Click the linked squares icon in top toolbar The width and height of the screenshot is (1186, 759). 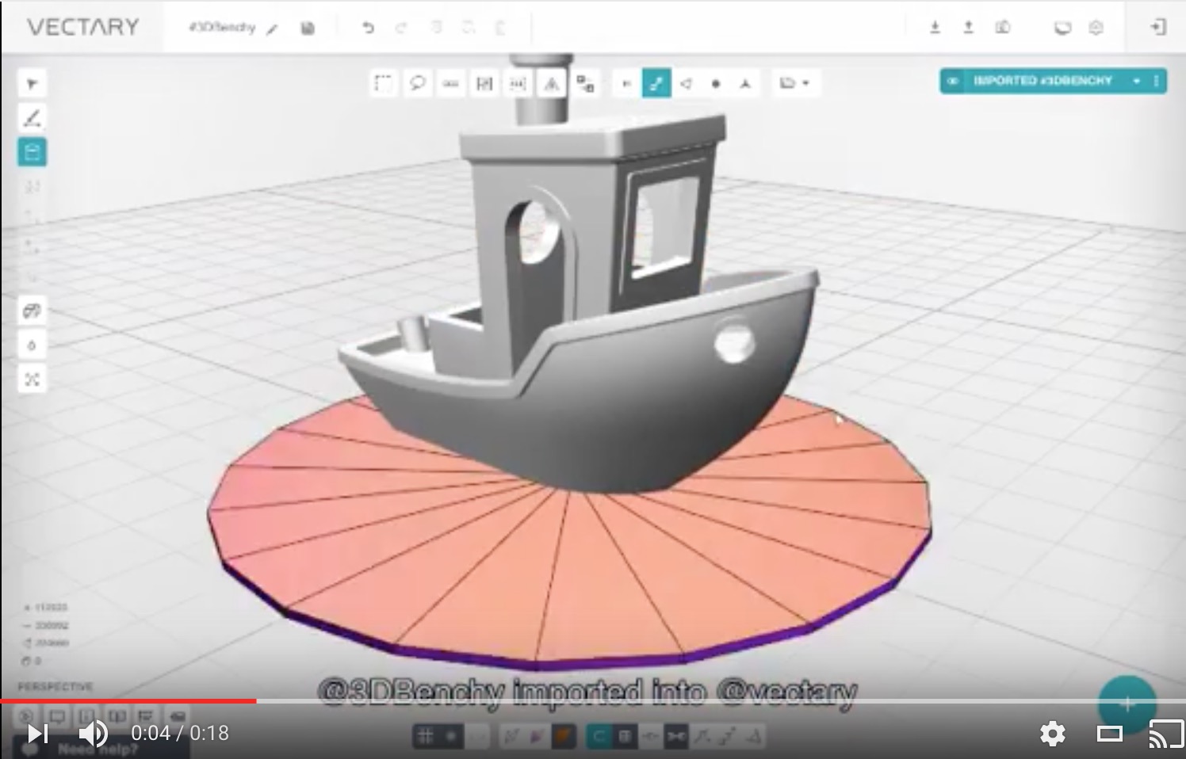point(585,83)
